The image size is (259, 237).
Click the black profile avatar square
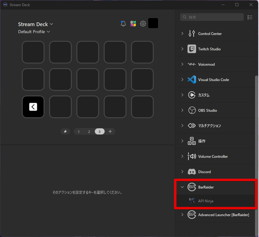coord(153,23)
